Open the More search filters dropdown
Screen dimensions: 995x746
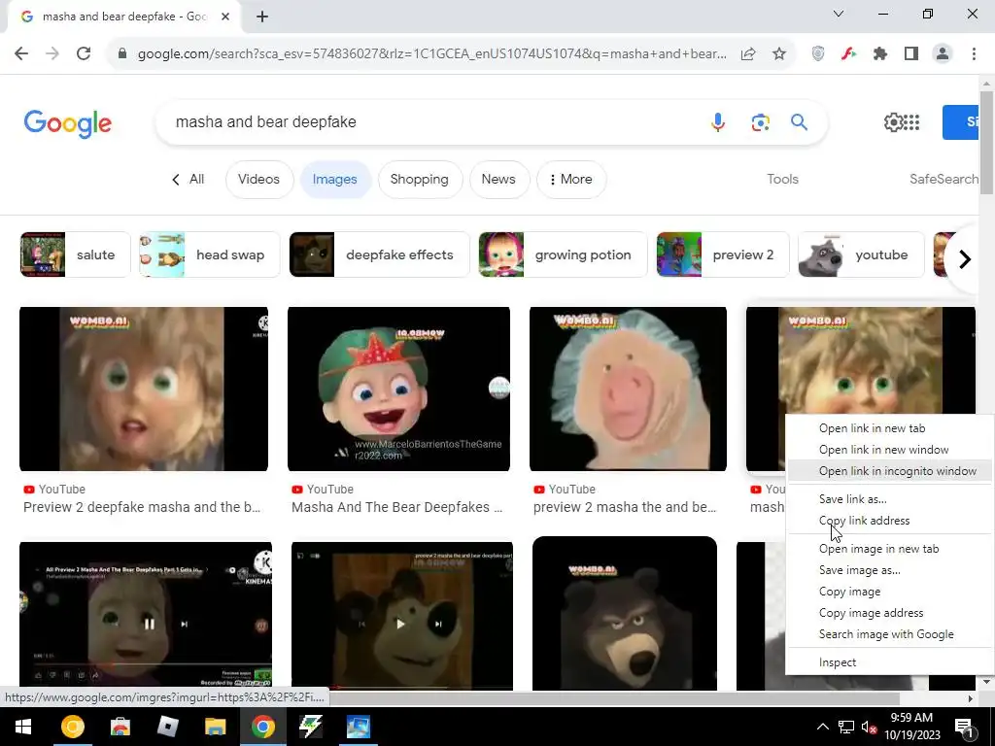[571, 180]
